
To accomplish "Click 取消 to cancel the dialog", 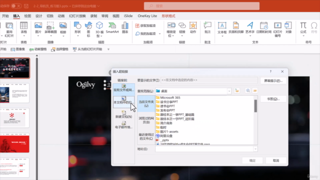I will point(276,160).
